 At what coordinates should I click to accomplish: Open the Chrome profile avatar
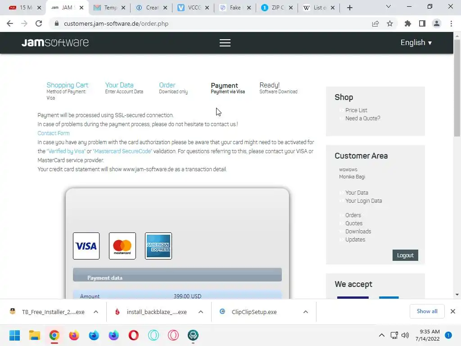point(437,23)
